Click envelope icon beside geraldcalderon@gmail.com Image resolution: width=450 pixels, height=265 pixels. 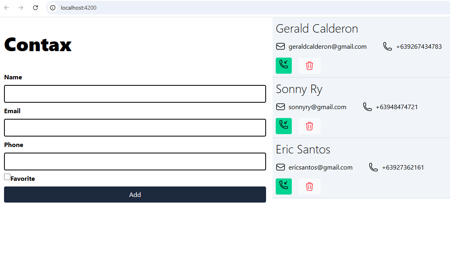tap(281, 46)
